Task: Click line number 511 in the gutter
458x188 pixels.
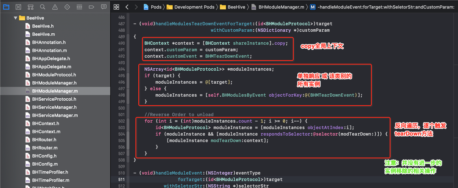Action: coord(121,179)
